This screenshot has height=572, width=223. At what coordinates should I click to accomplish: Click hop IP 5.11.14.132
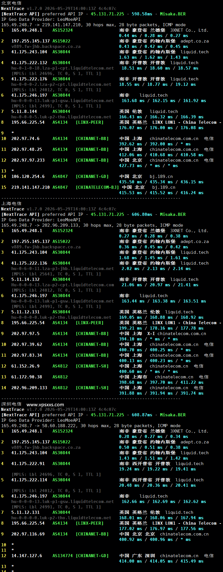(x=25, y=279)
